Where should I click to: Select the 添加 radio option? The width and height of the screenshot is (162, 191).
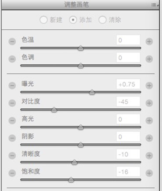(x=73, y=20)
